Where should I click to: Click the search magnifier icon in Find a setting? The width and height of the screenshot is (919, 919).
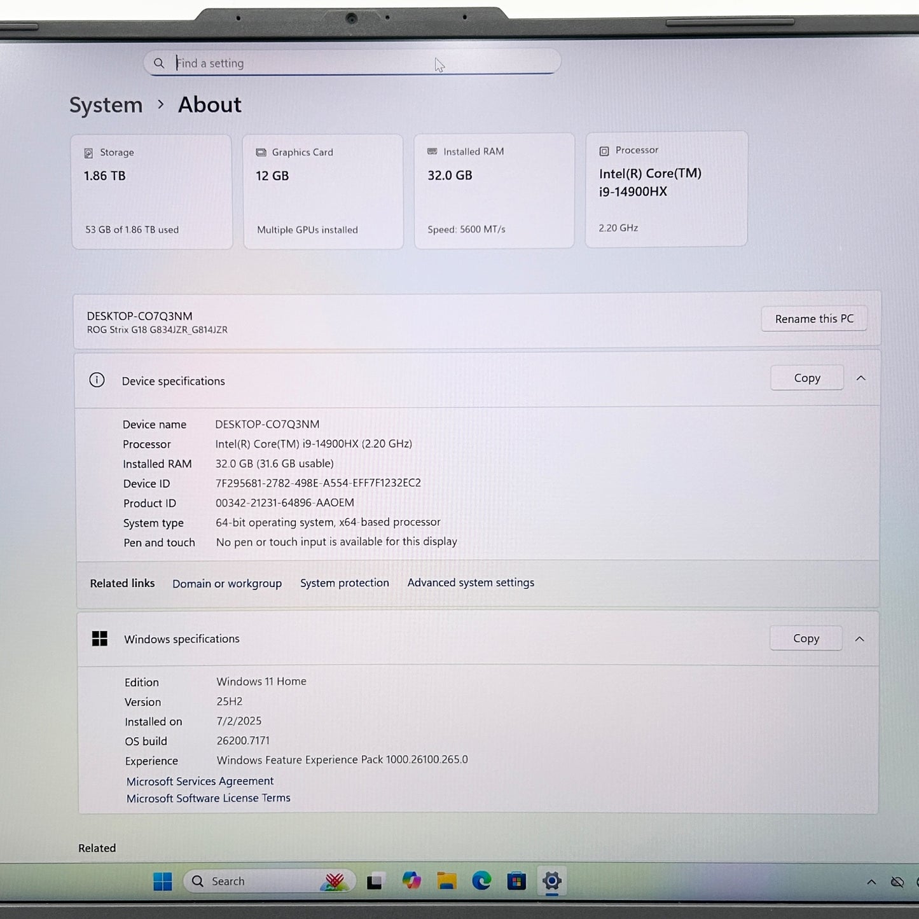pos(159,63)
